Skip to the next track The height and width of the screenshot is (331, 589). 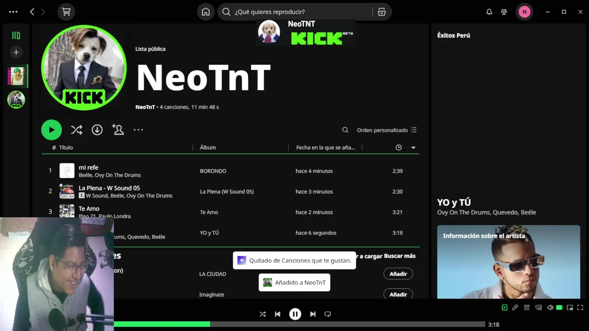[x=312, y=314]
